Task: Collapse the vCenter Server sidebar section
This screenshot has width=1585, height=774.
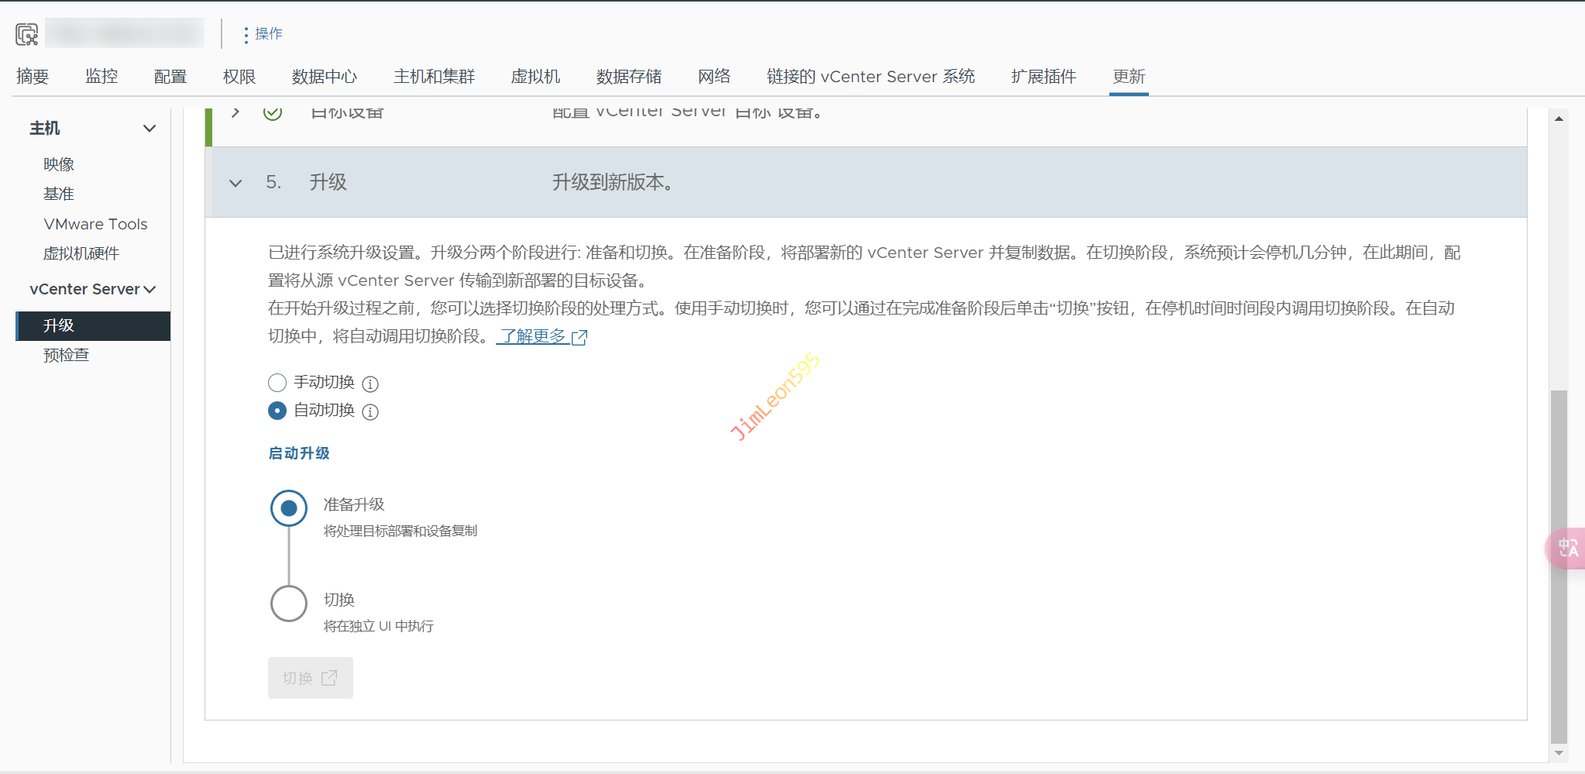Action: (x=150, y=290)
